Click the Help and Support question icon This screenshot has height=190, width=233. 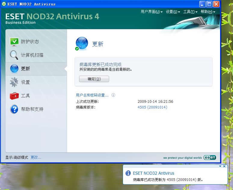pyautogui.click(x=14, y=109)
